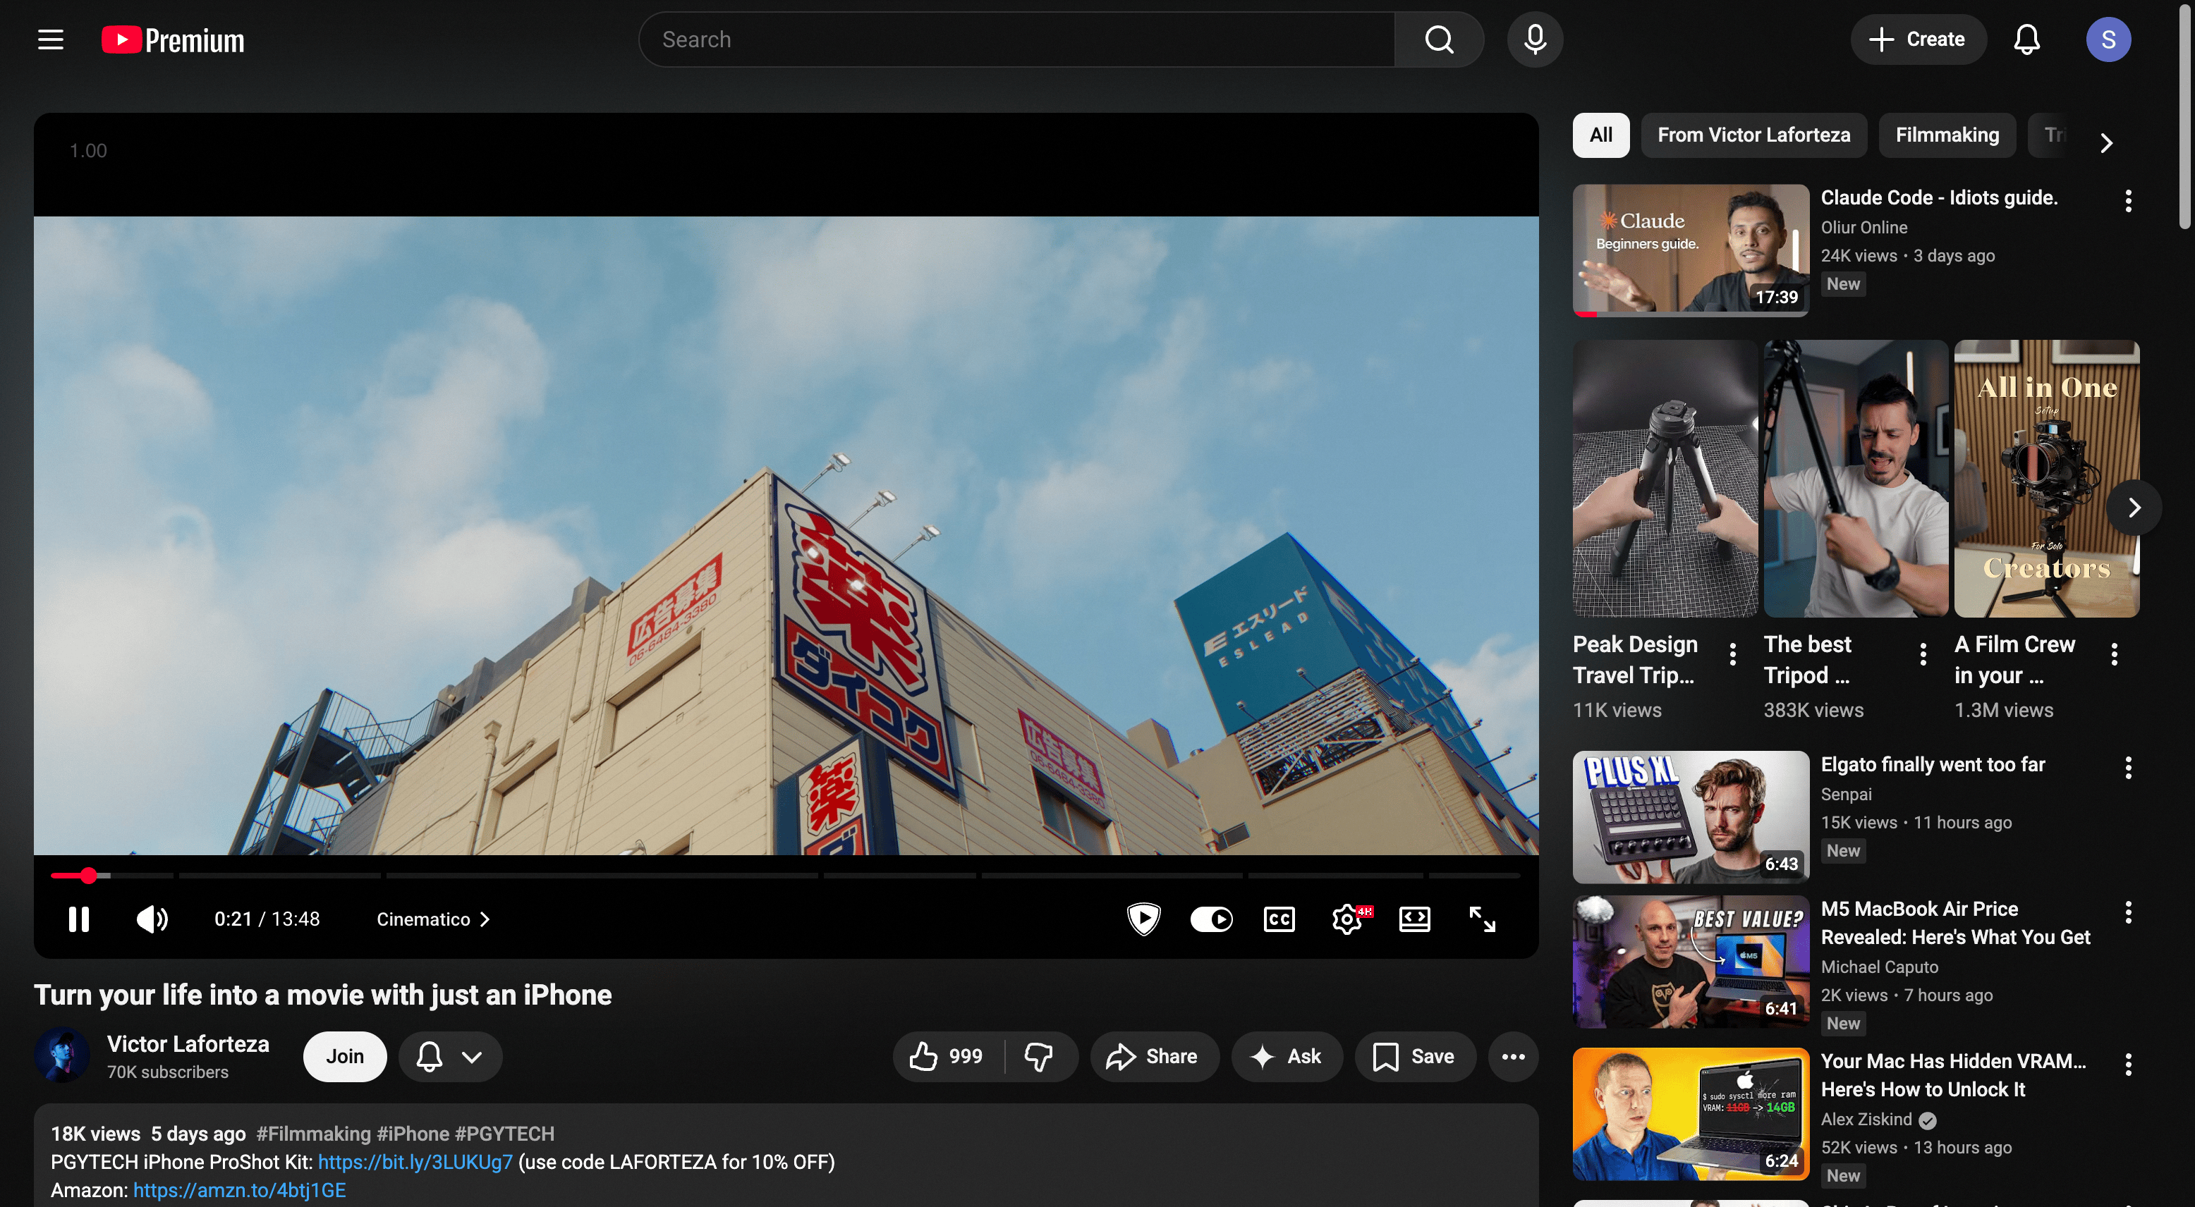Open the notifications bell in header
This screenshot has width=2195, height=1207.
click(x=2026, y=39)
